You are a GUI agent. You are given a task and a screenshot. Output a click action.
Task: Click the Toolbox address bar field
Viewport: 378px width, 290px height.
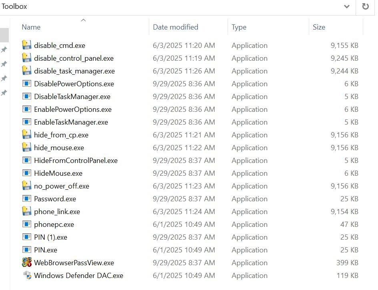pyautogui.click(x=160, y=7)
